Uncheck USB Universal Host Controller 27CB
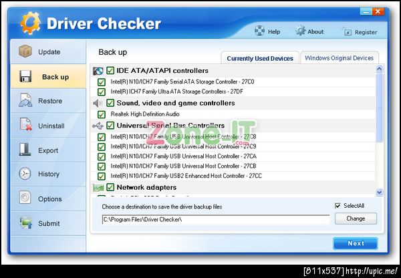 click(102, 166)
